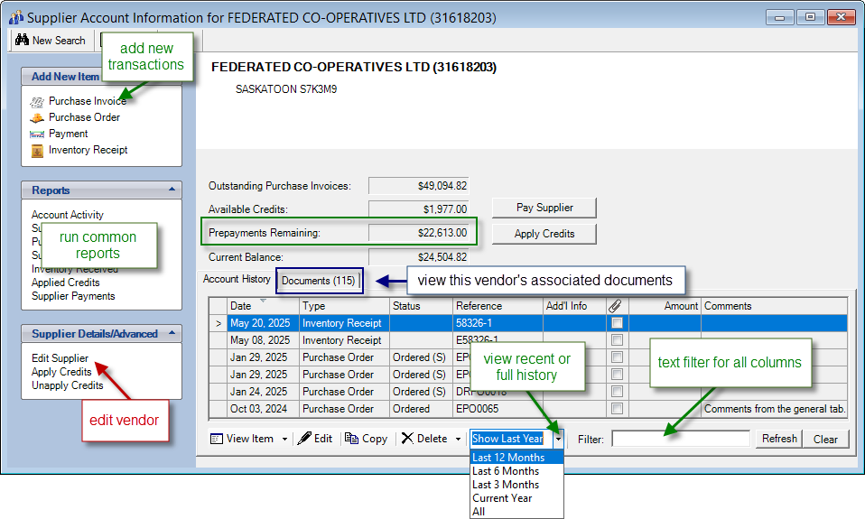
Task: Click the Add'l Info column header
Action: pos(574,306)
